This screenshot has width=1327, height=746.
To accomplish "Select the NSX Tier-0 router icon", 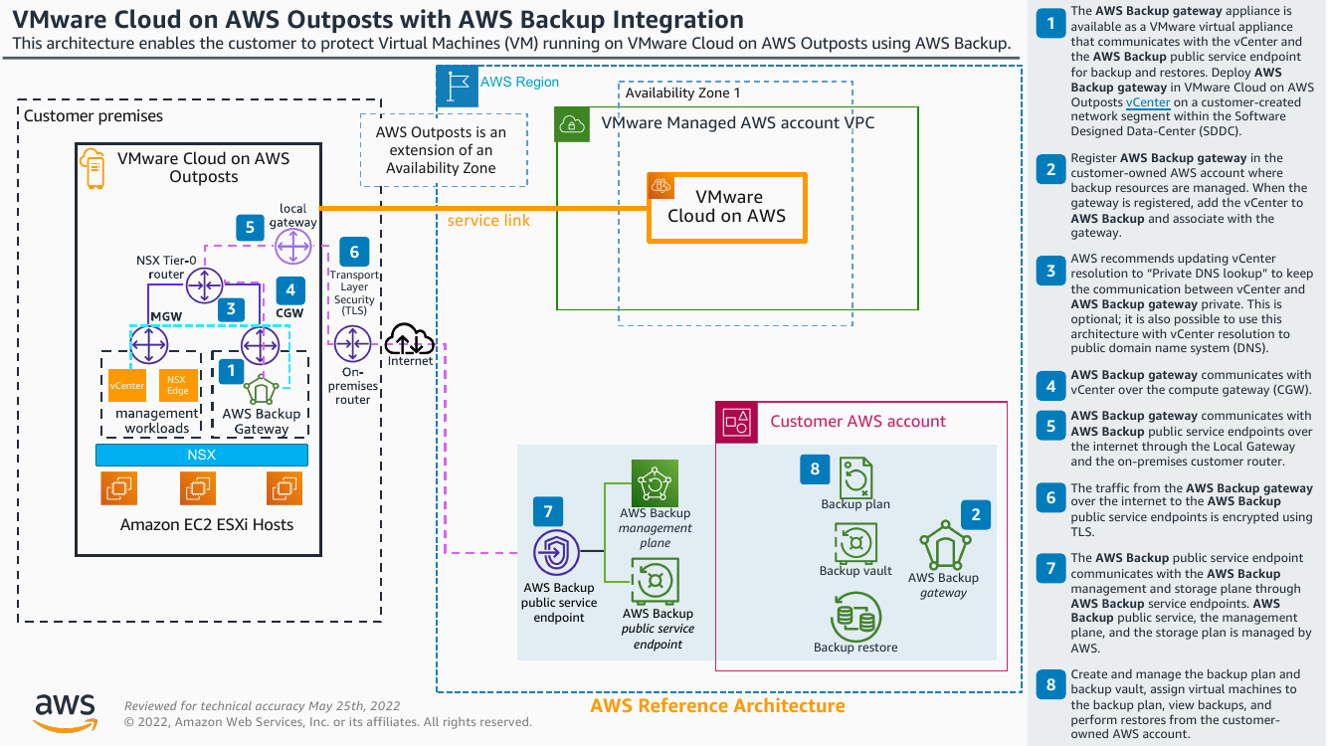I will [204, 286].
